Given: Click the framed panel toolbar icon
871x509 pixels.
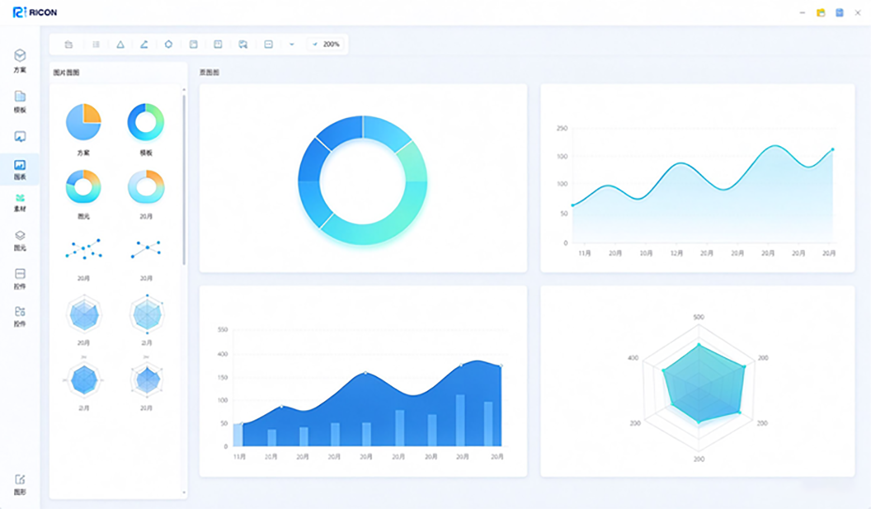Looking at the screenshot, I should (x=218, y=44).
